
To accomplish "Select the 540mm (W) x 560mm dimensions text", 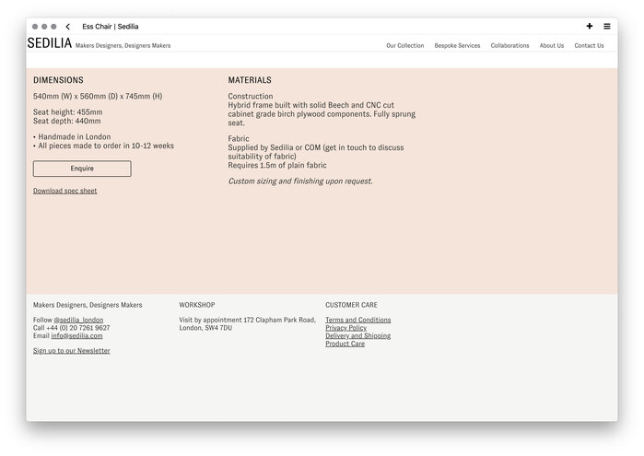I will (x=98, y=96).
